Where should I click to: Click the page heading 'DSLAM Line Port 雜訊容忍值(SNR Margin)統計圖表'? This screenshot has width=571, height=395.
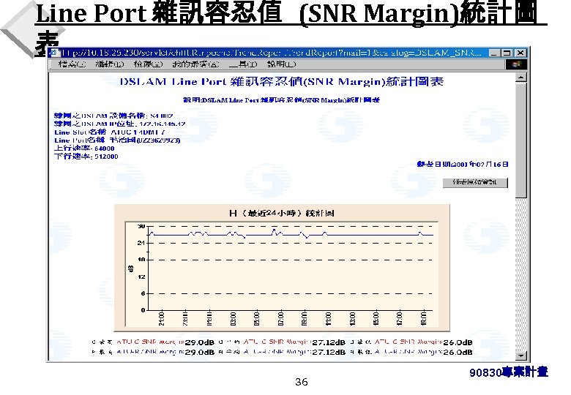(282, 81)
